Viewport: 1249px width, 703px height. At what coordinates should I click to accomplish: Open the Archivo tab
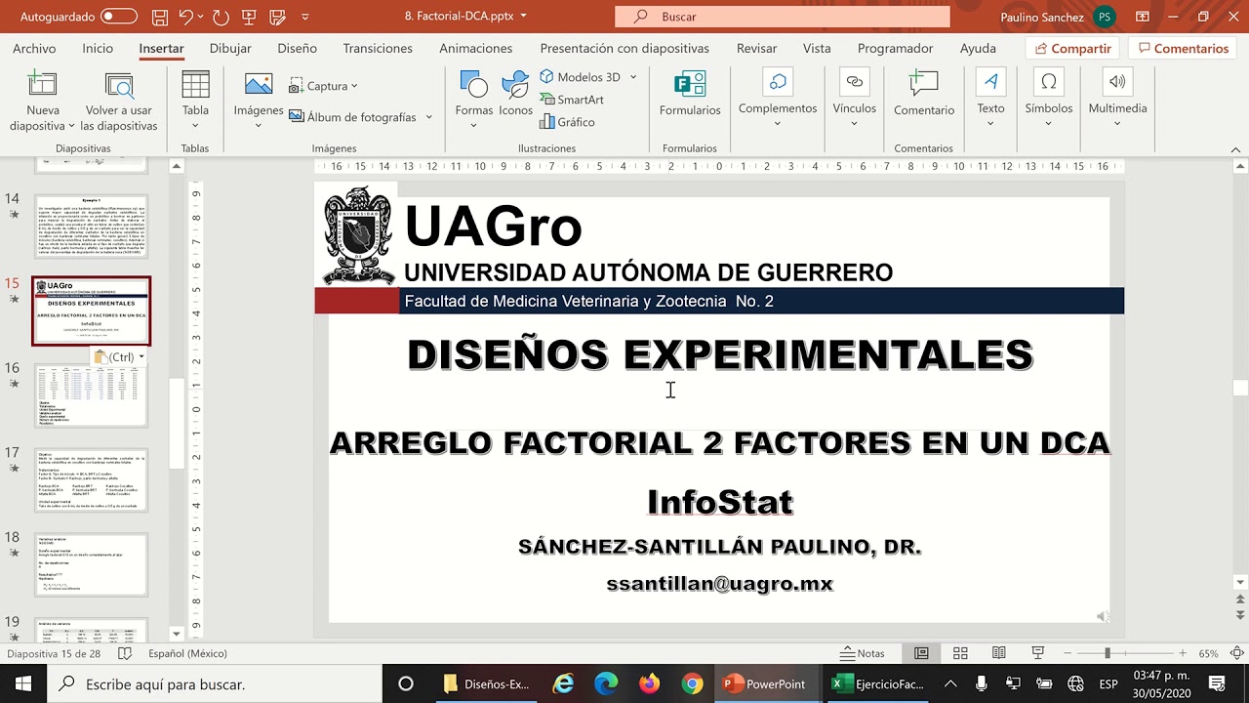click(x=34, y=48)
